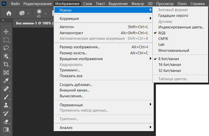Screen dimensions: 209x136
Task: Select the Clone Stamp tool
Action: (6, 105)
